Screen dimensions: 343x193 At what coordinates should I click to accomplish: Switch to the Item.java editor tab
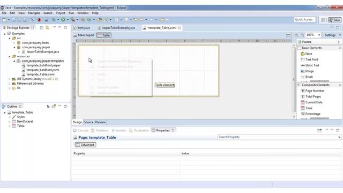coord(82,28)
